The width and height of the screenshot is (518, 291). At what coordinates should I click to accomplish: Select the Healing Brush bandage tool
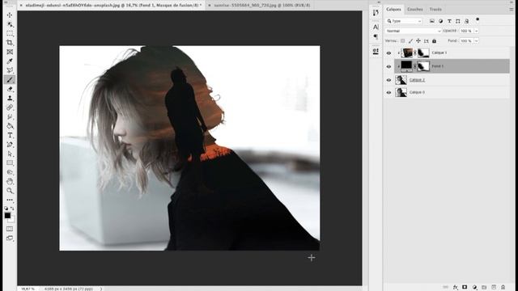tap(10, 108)
